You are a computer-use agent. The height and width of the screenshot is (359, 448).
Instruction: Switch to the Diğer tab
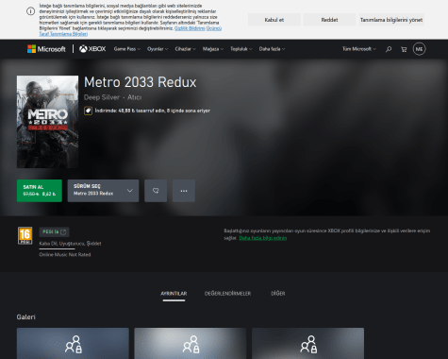278,294
